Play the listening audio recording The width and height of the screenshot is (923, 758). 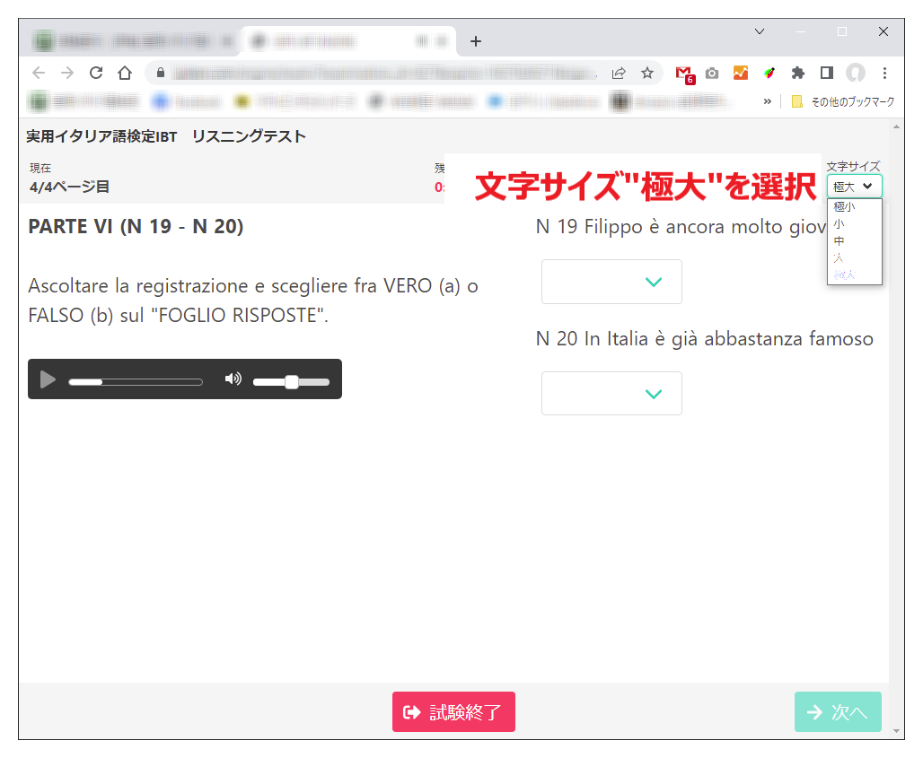pyautogui.click(x=47, y=379)
